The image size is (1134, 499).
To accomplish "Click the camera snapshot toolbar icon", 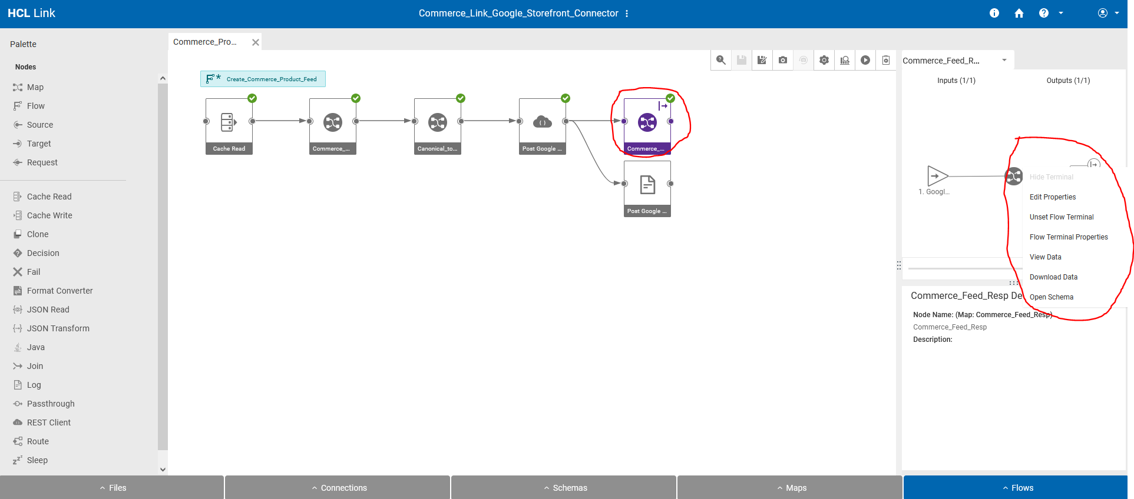I will pyautogui.click(x=783, y=60).
